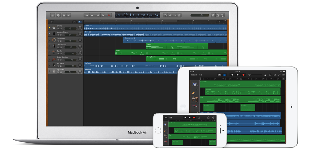Viewport: 311px width, 151px height.
Task: Record on the iPad GarageBand
Action: (x=243, y=75)
